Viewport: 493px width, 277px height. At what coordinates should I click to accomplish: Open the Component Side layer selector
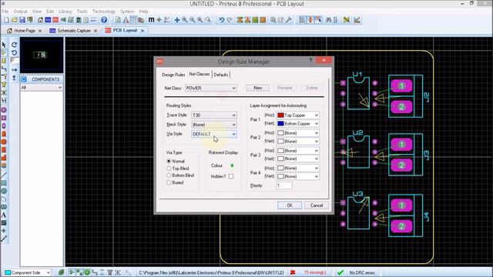point(28,272)
